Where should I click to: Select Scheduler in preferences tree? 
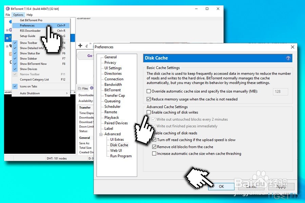point(112,107)
